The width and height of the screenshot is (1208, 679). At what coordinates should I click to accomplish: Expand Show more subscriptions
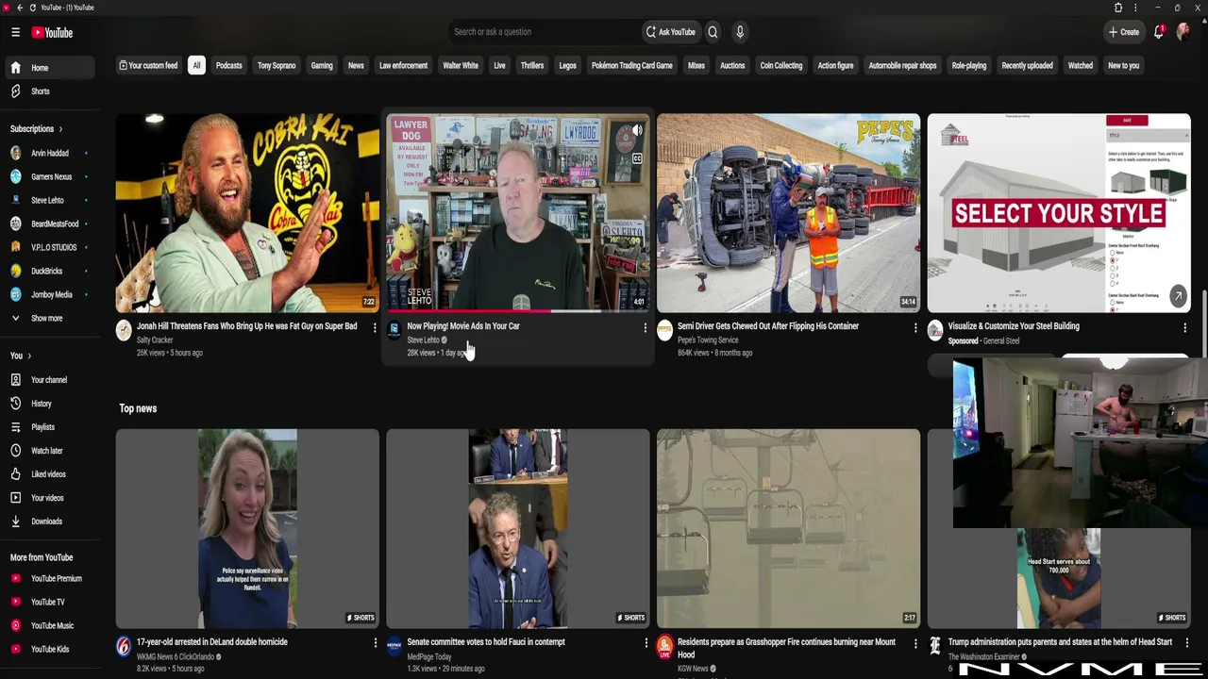[48, 319]
